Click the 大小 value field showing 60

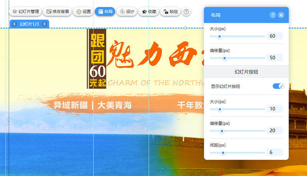click(274, 36)
